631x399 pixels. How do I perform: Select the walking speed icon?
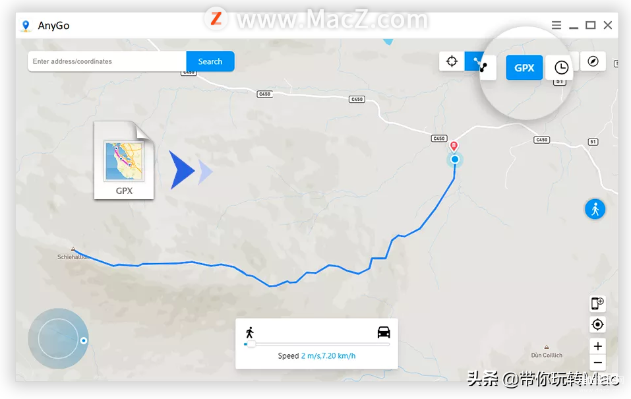[x=249, y=332]
